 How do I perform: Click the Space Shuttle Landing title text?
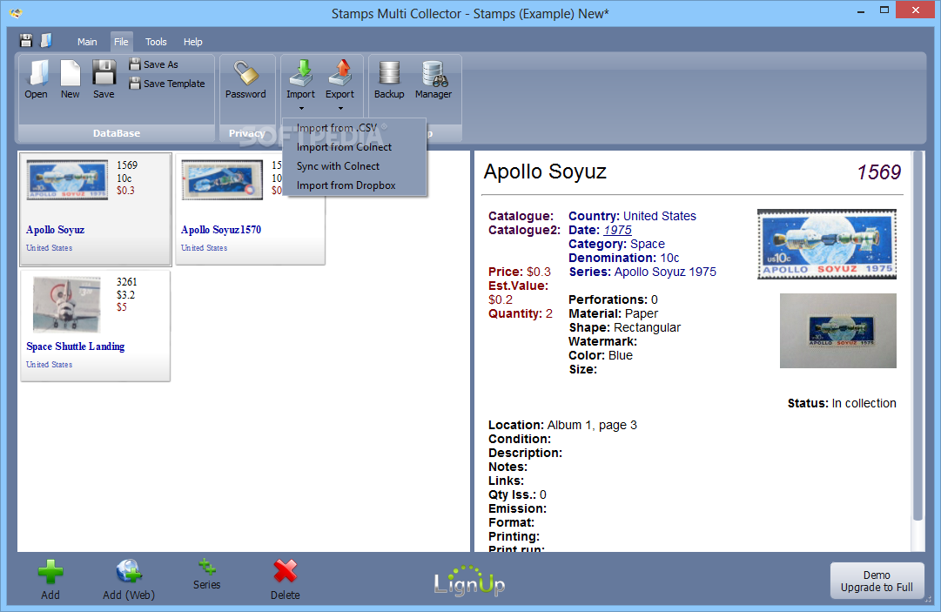click(x=76, y=346)
